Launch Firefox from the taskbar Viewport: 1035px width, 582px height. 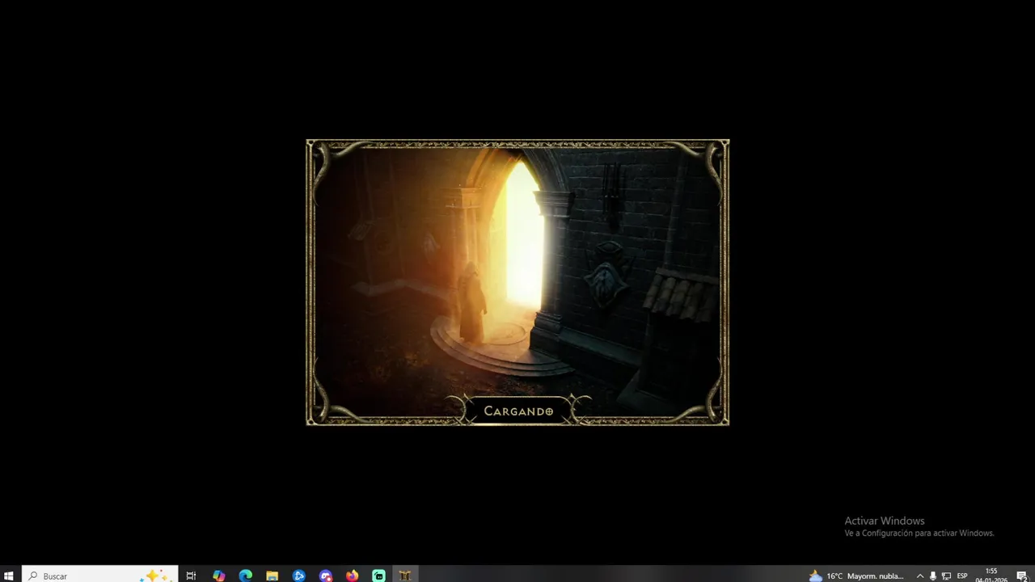pos(353,576)
